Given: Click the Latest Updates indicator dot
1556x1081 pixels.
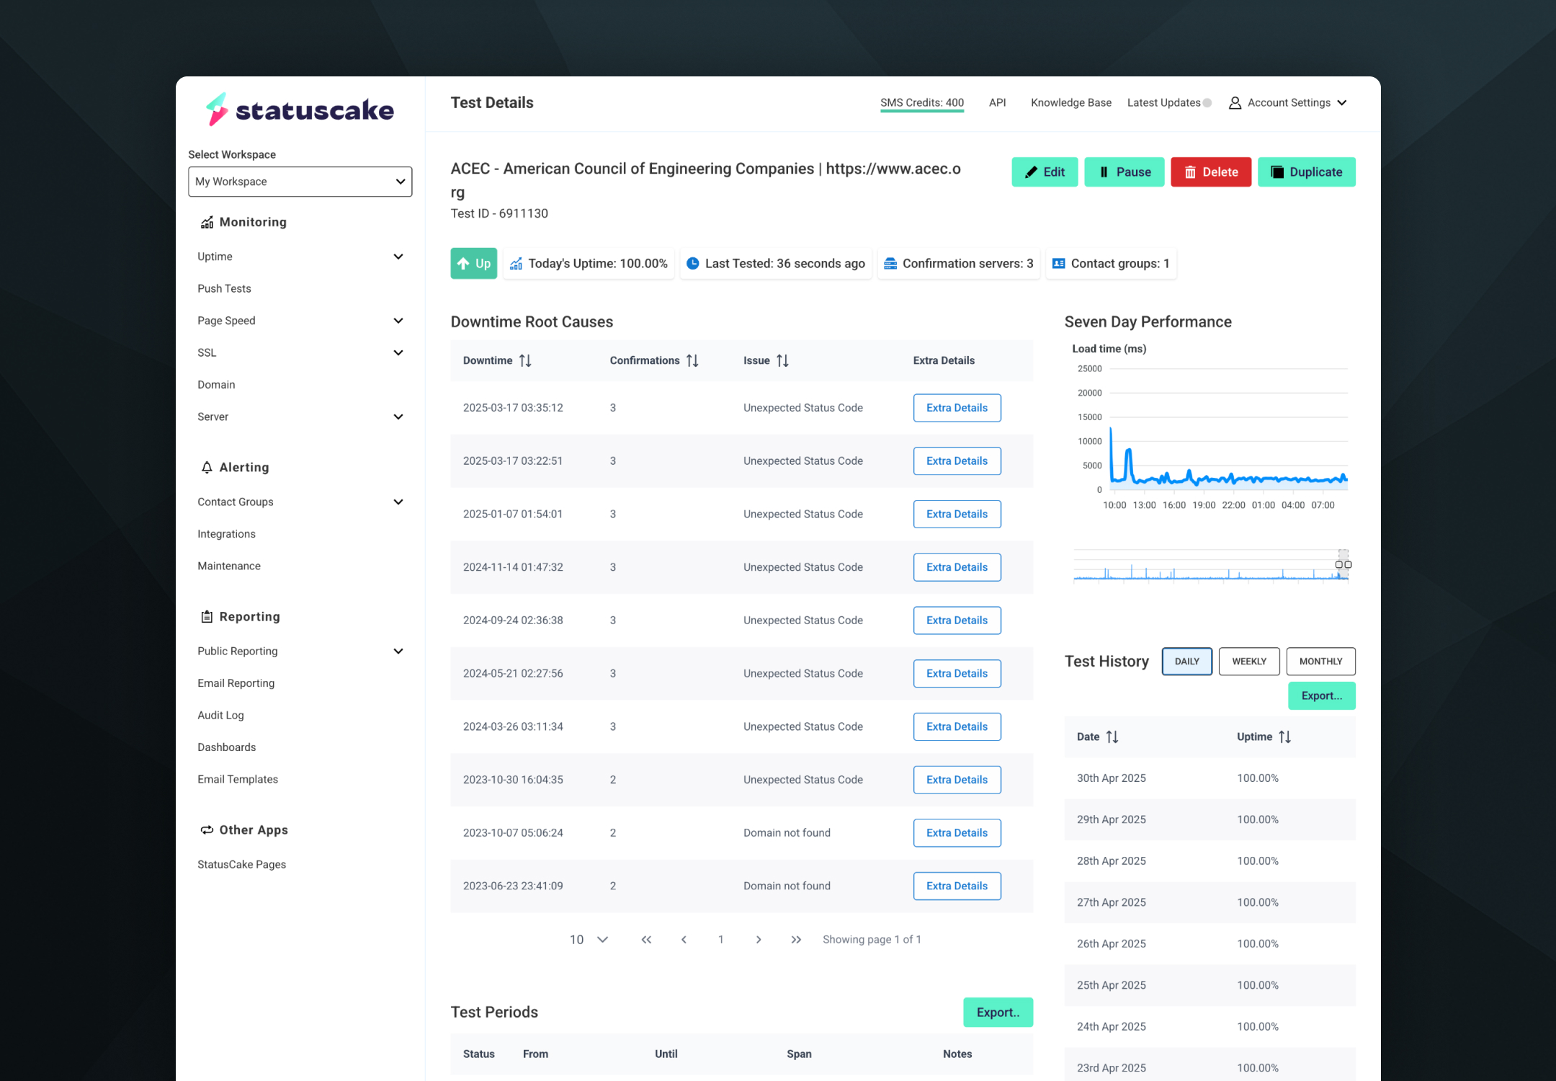Looking at the screenshot, I should pos(1207,103).
